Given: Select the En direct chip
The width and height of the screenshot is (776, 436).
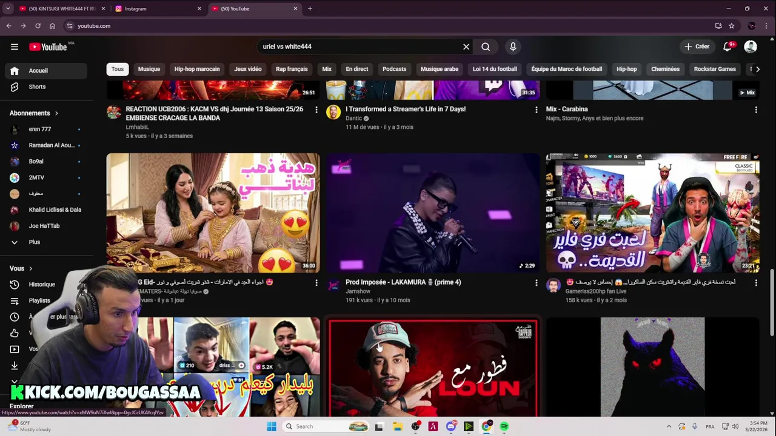Looking at the screenshot, I should [357, 69].
